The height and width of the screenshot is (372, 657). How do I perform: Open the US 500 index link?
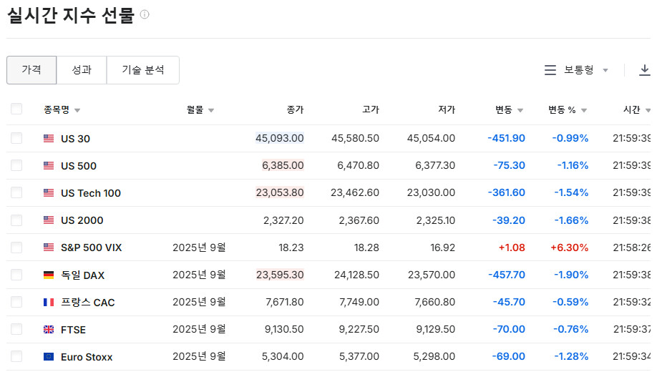79,166
